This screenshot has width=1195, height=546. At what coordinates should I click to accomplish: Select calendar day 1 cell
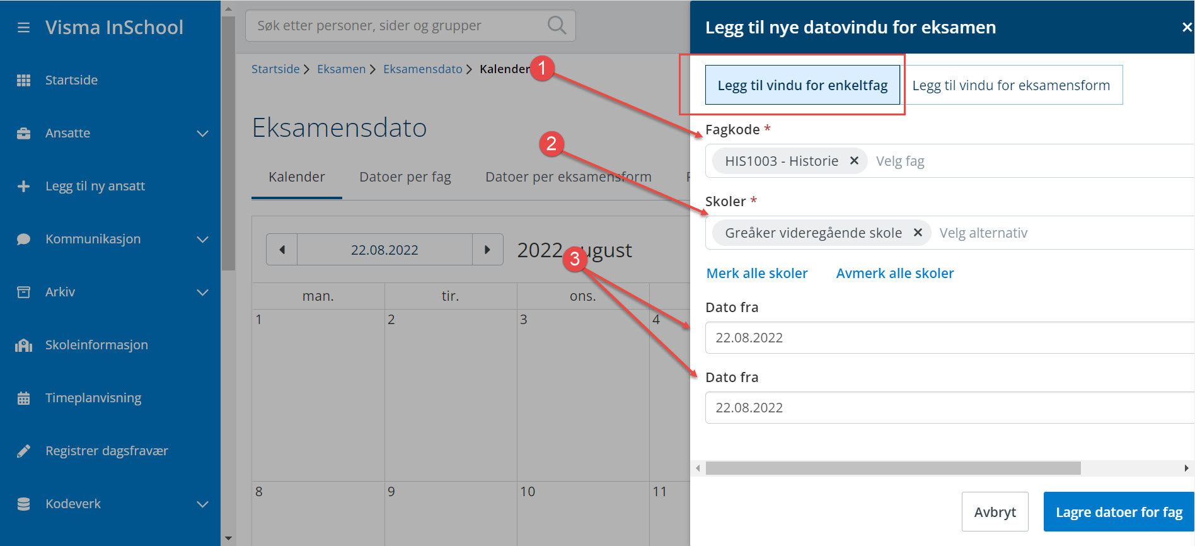coord(318,395)
